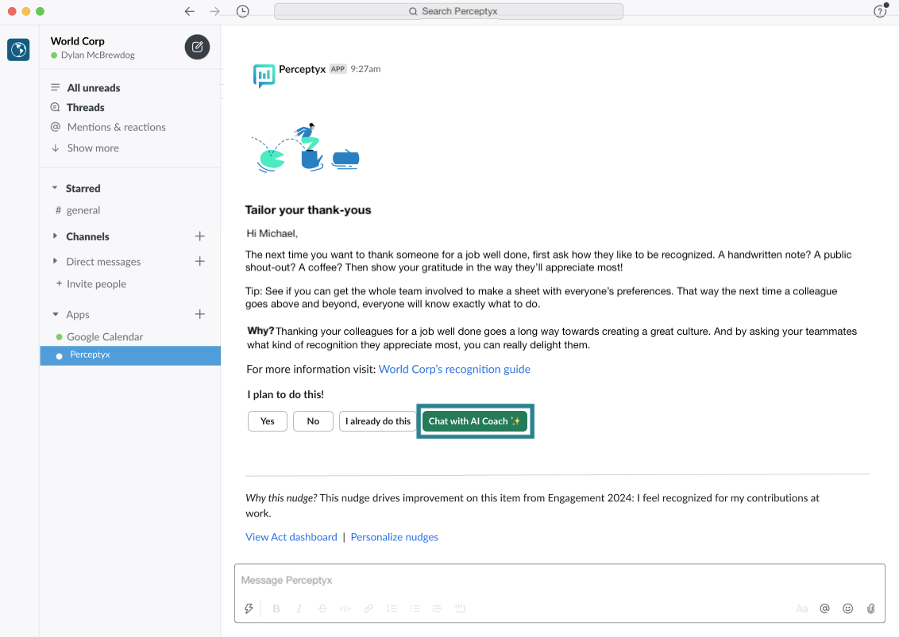This screenshot has height=637, width=899.
Task: Click the I already do this button
Action: (378, 421)
